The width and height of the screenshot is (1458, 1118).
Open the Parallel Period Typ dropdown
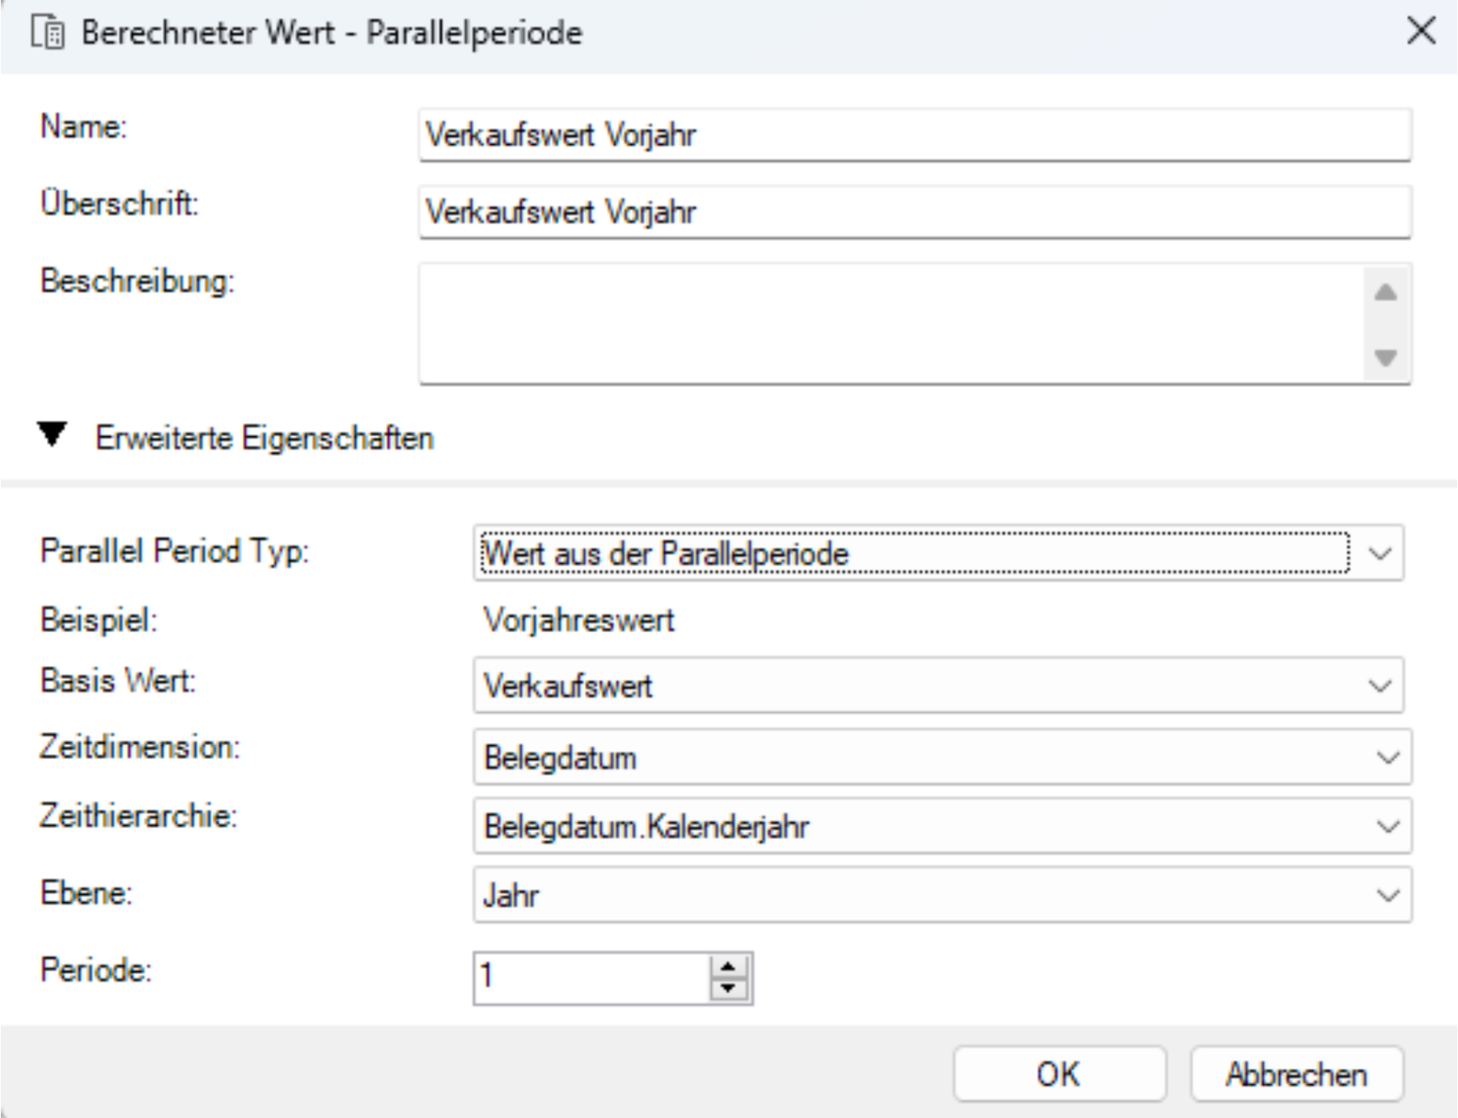click(x=938, y=552)
